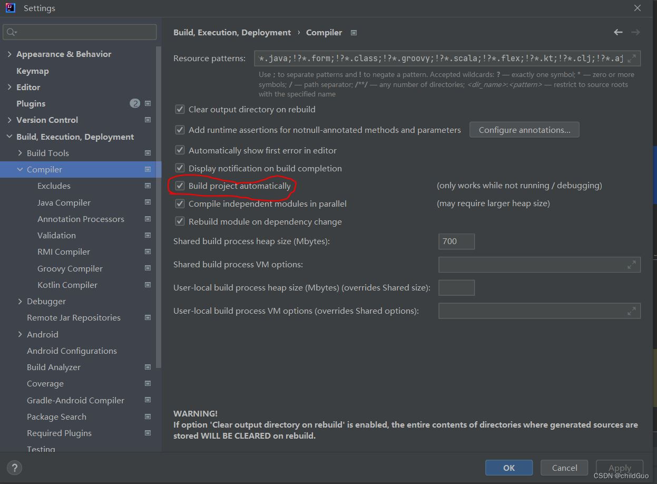This screenshot has height=484, width=657.
Task: Click the User-local build process VM options input
Action: coord(540,311)
